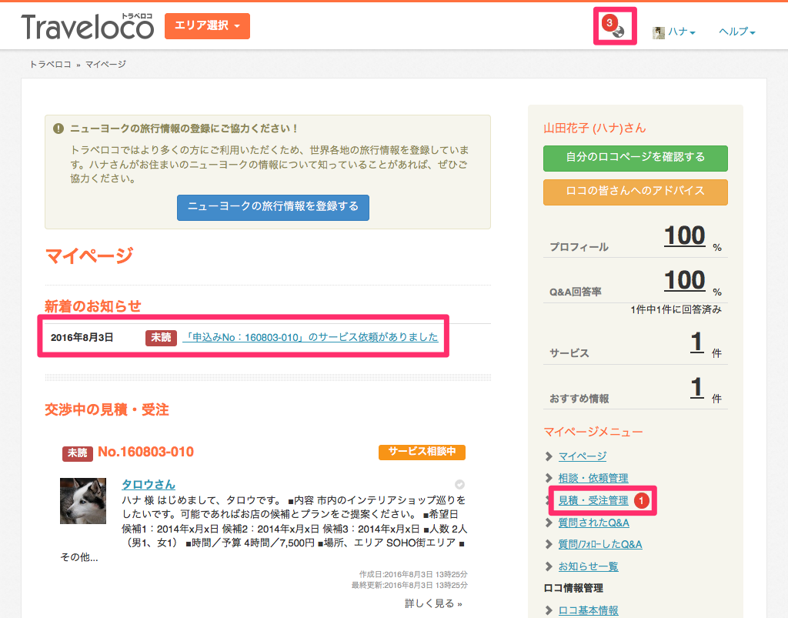This screenshot has height=618, width=788.
Task: Click ロコの皆さんへのアドバイス orange button
Action: (635, 192)
